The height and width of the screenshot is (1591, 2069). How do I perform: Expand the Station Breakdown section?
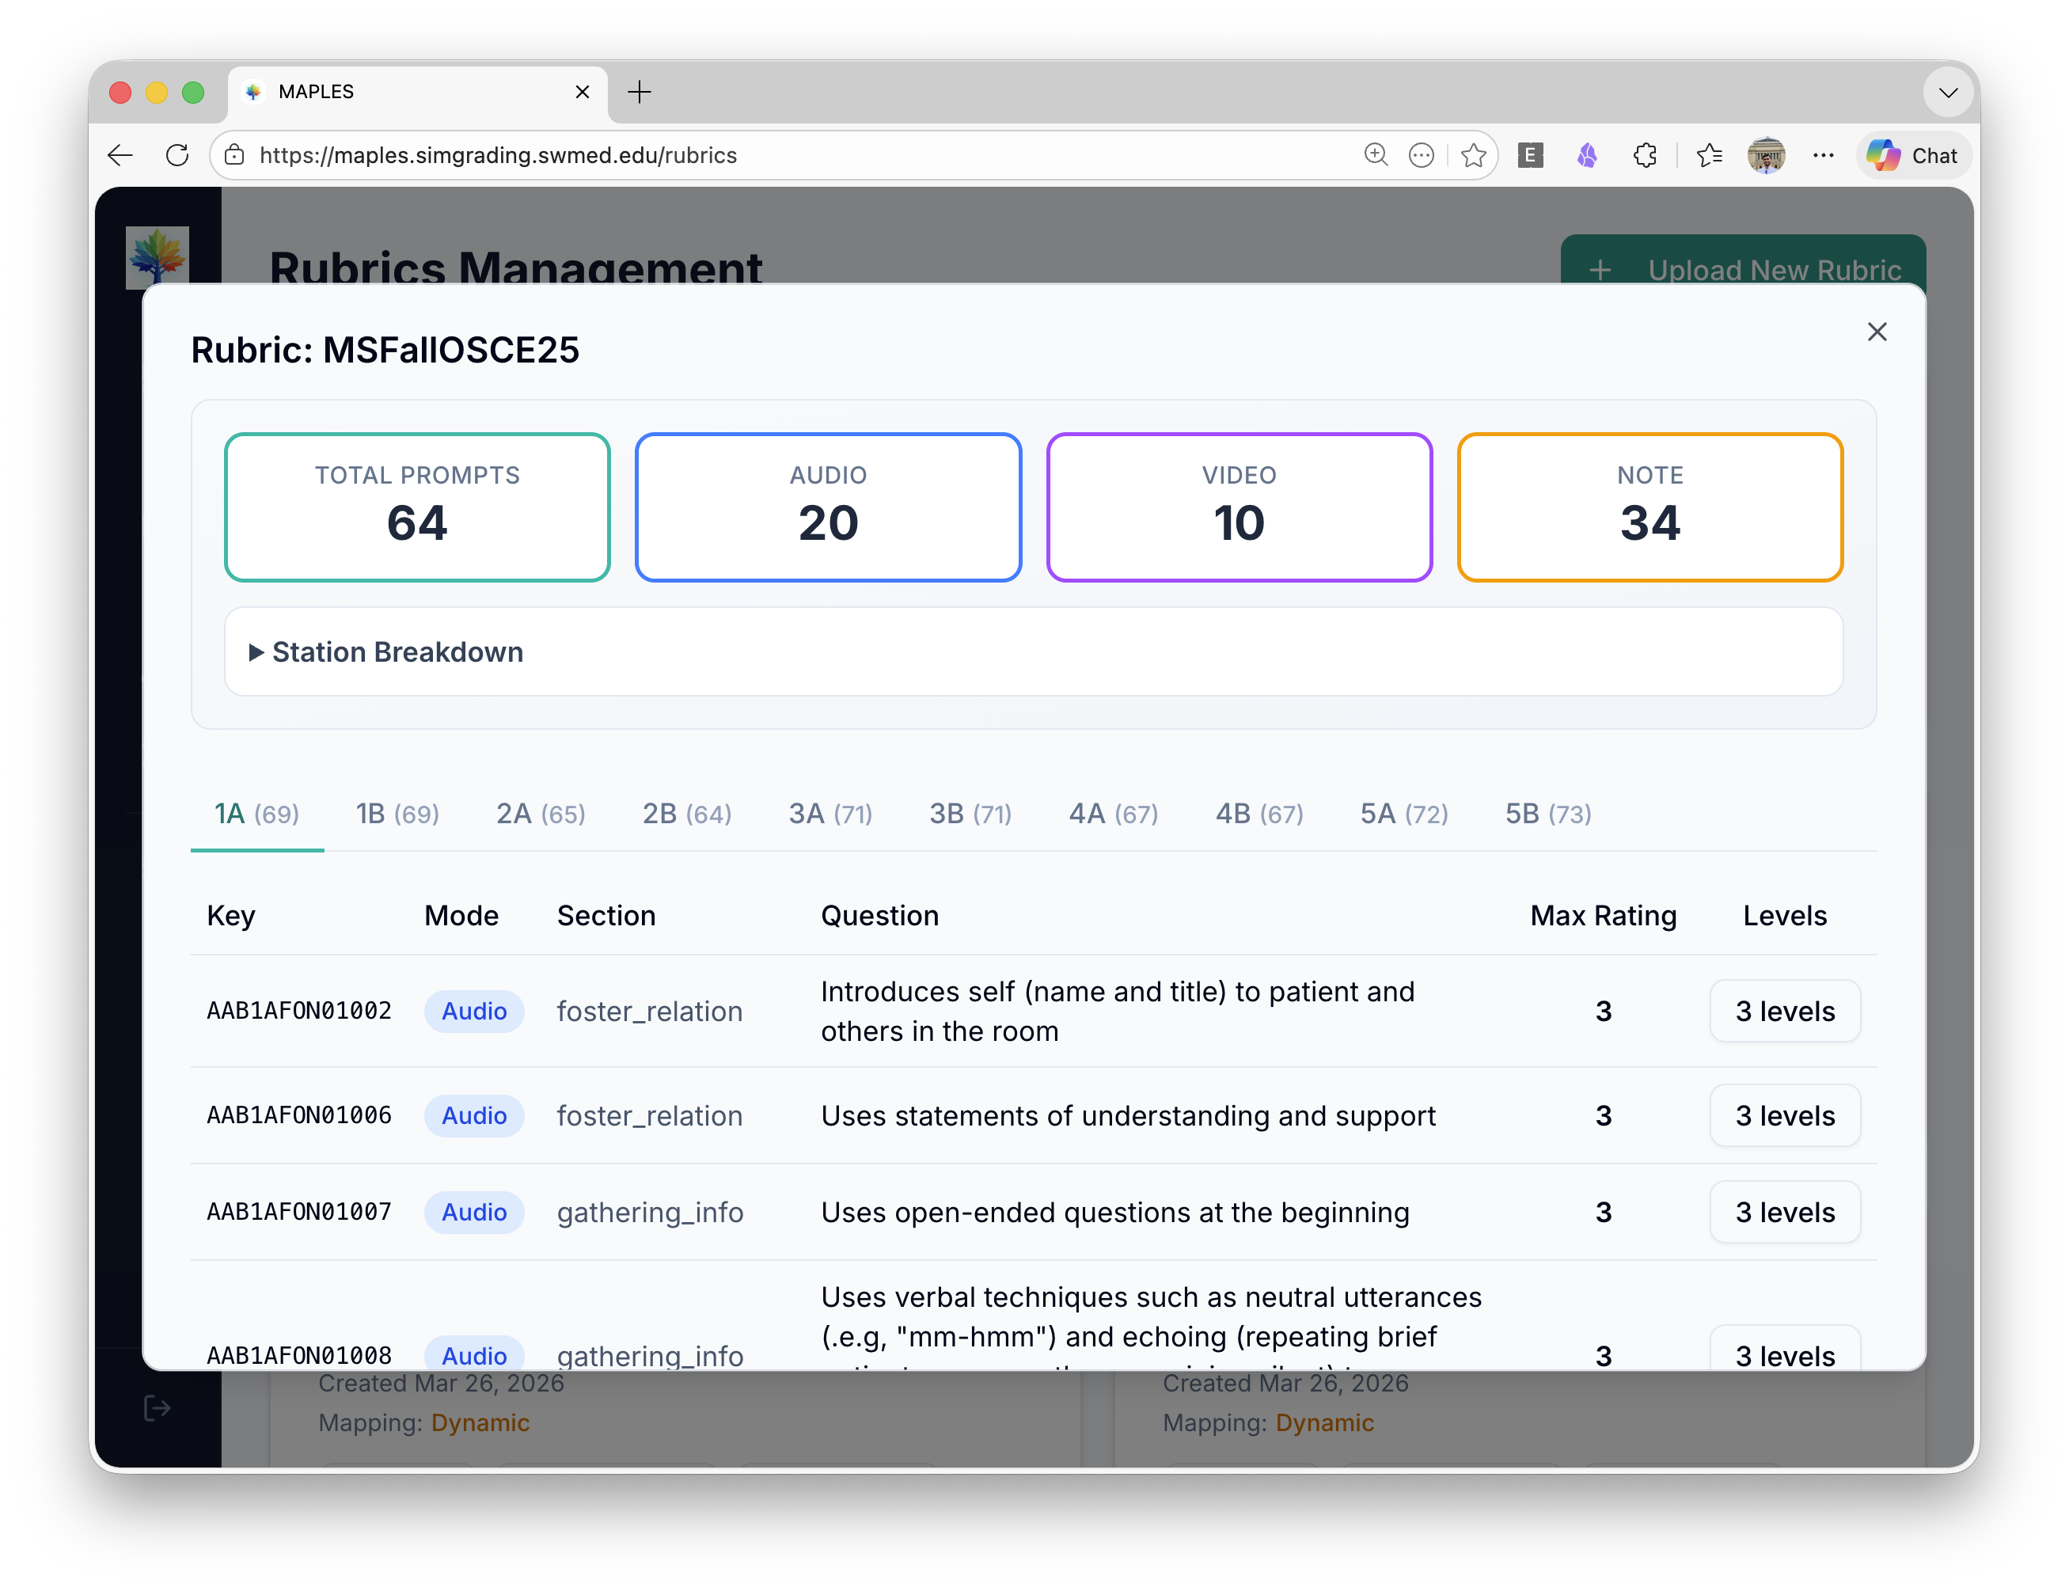coord(386,651)
